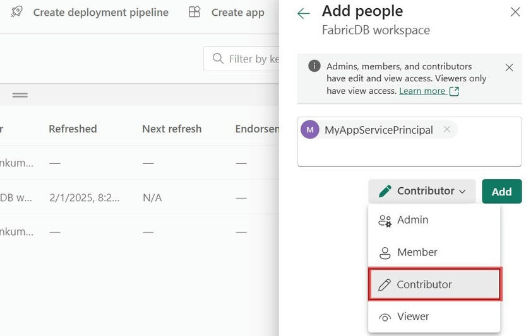
Task: Click the back arrow beside Add people
Action: [x=304, y=13]
